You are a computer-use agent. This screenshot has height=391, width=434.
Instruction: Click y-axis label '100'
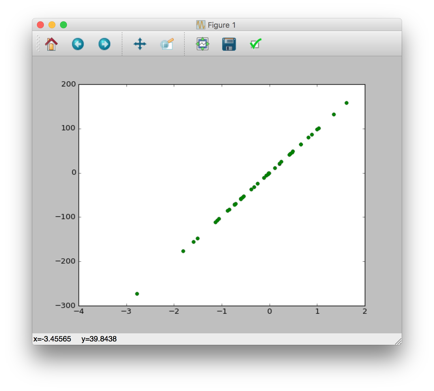click(x=68, y=128)
